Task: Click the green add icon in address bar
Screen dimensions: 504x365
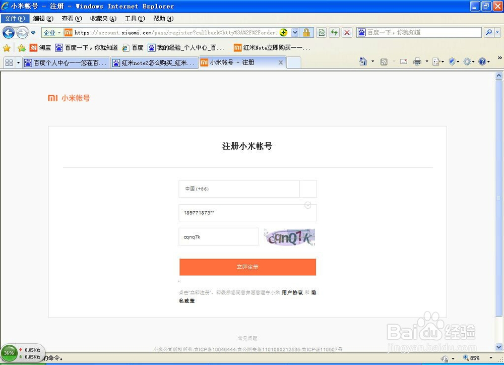Action: 283,32
